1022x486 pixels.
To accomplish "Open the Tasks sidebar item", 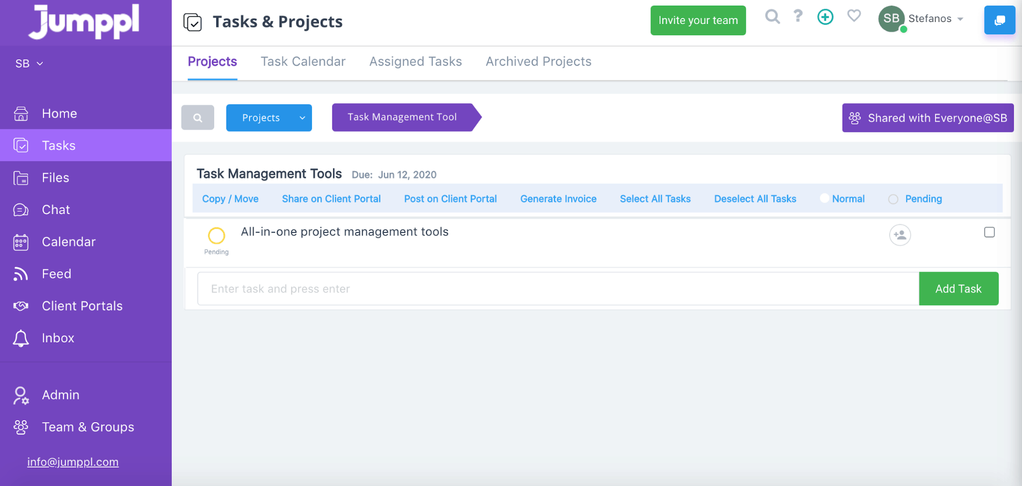I will tap(85, 146).
